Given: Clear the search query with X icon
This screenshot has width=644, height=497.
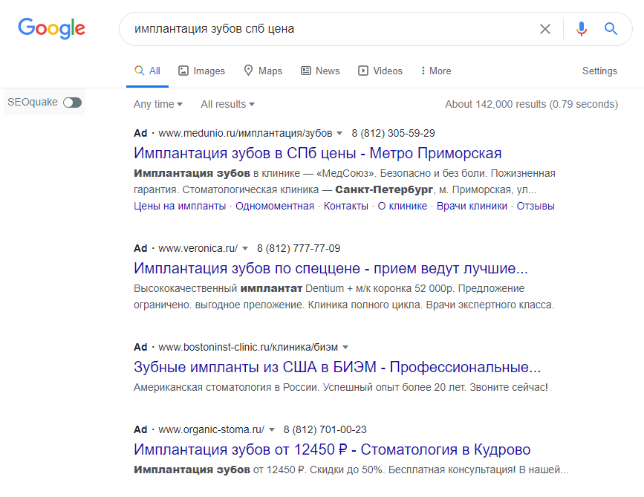Looking at the screenshot, I should (545, 29).
